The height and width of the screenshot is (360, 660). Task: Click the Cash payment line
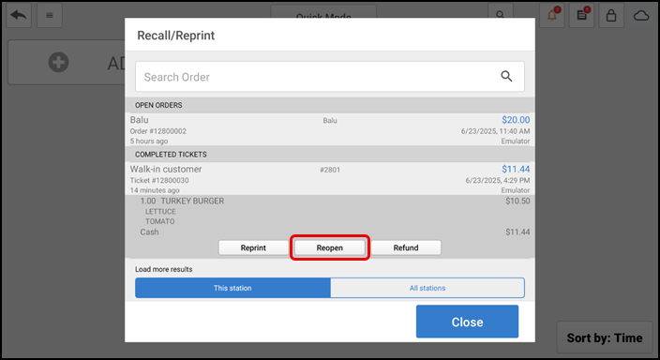(330, 232)
